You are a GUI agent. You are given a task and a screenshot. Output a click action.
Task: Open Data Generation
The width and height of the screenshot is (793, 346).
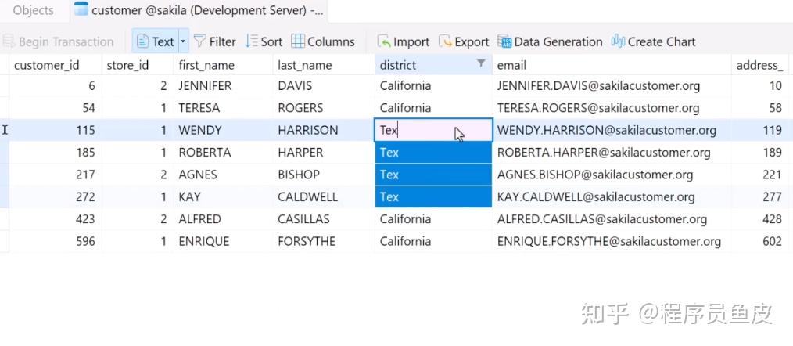point(551,41)
